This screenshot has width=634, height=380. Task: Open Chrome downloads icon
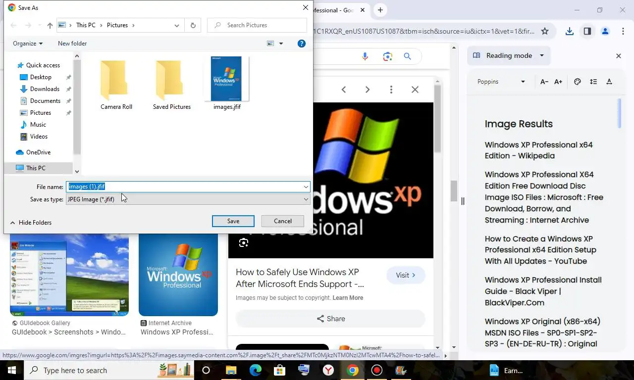tap(570, 31)
